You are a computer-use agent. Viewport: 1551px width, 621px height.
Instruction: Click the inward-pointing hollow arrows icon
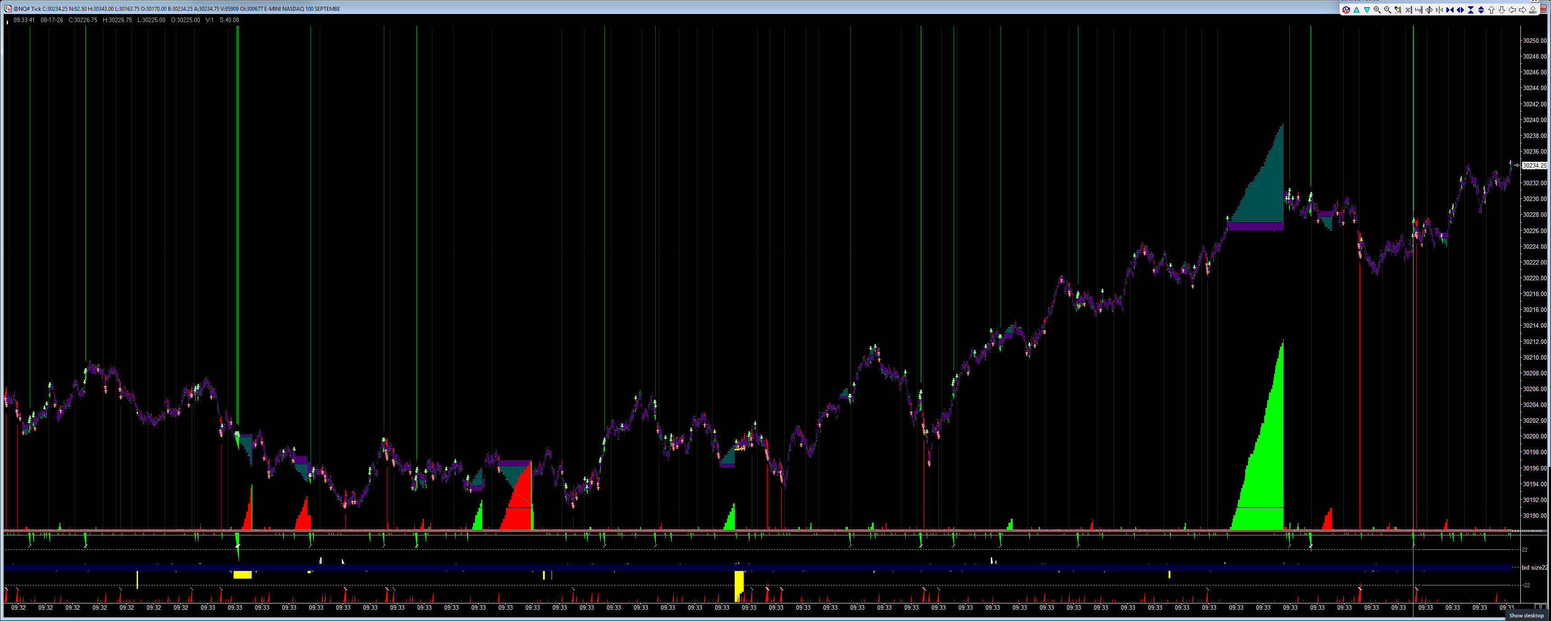click(x=1439, y=9)
